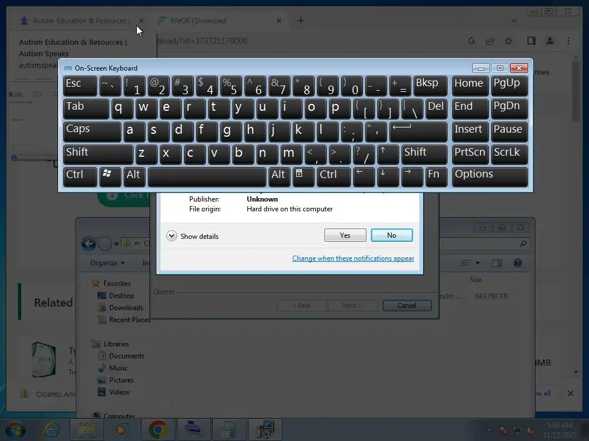Viewport: 589px width, 441px height.
Task: Bookmark this page with the star icon
Action: [x=508, y=41]
